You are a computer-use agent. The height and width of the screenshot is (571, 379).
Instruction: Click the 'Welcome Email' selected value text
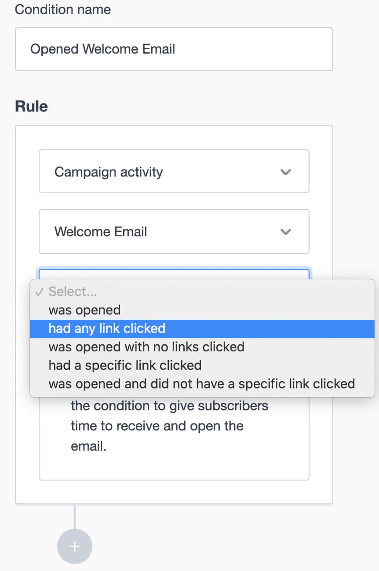101,231
